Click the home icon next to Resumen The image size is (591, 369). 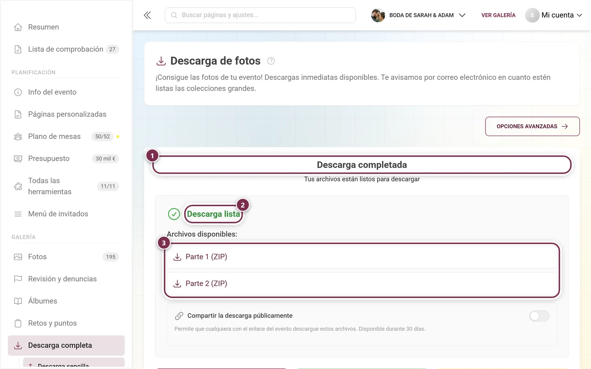(18, 27)
